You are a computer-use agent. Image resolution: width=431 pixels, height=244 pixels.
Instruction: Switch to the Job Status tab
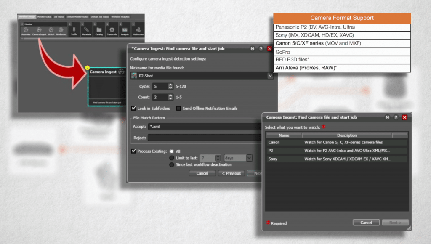coord(59,17)
